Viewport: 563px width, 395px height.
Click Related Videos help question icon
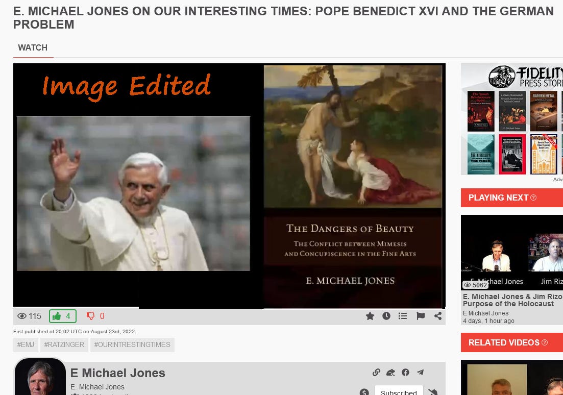pyautogui.click(x=545, y=342)
